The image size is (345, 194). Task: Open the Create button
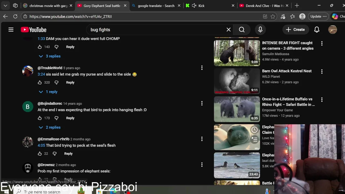tap(295, 30)
